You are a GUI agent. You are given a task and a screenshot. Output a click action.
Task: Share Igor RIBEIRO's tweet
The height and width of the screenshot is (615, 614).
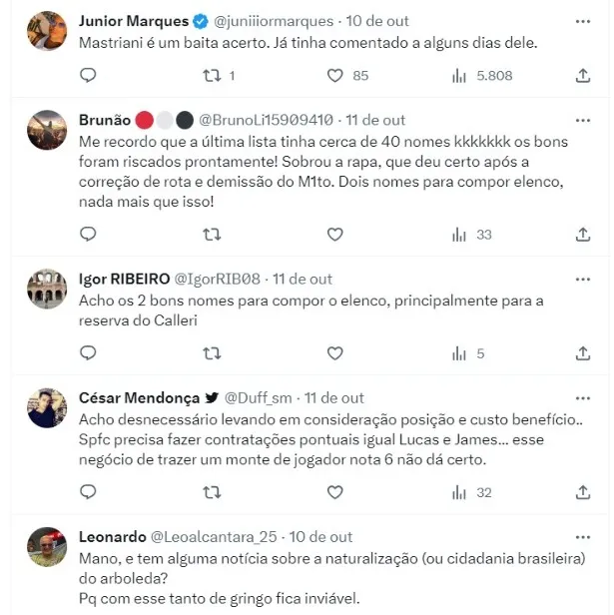[583, 353]
